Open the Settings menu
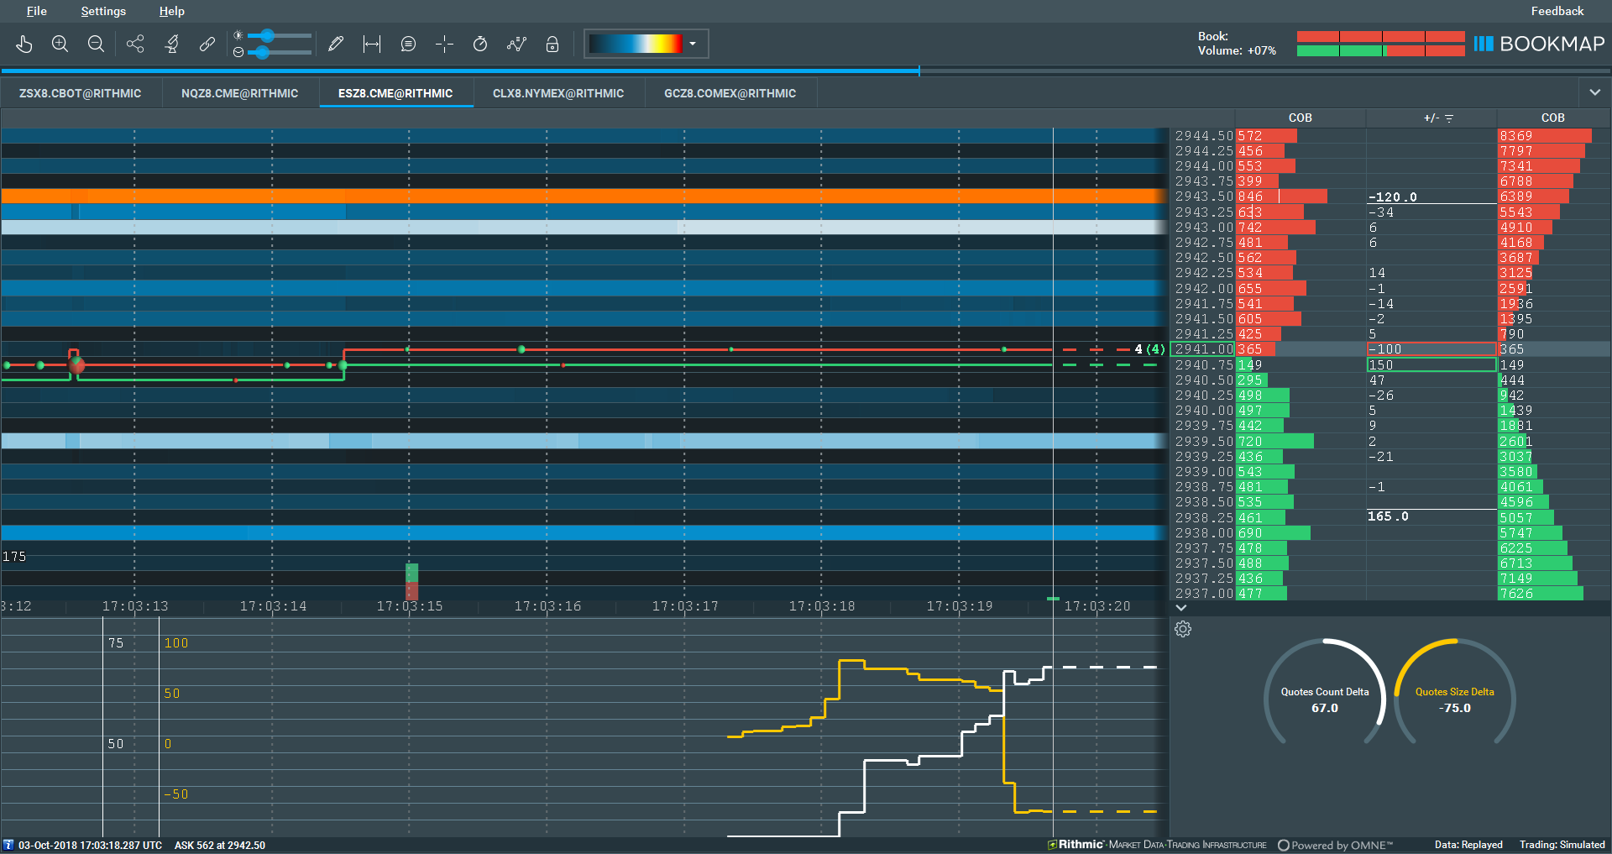 point(102,11)
